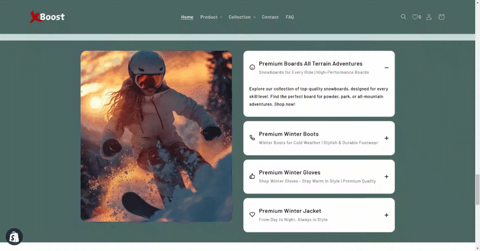Open the shopping cart icon

pyautogui.click(x=442, y=17)
